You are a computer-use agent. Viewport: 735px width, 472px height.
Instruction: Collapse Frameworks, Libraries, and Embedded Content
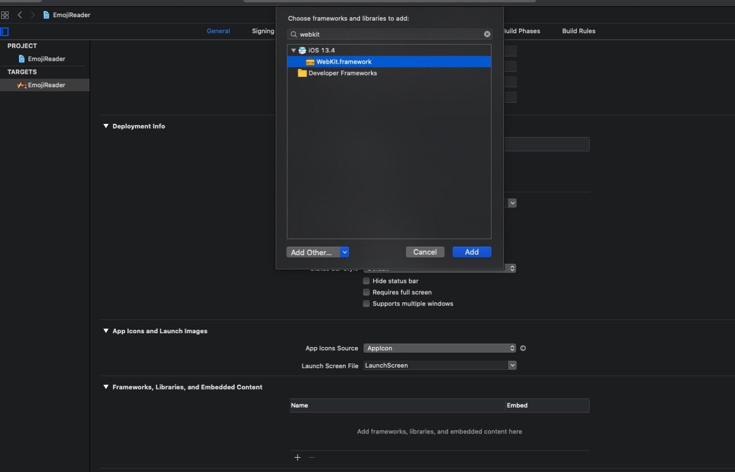tap(106, 387)
